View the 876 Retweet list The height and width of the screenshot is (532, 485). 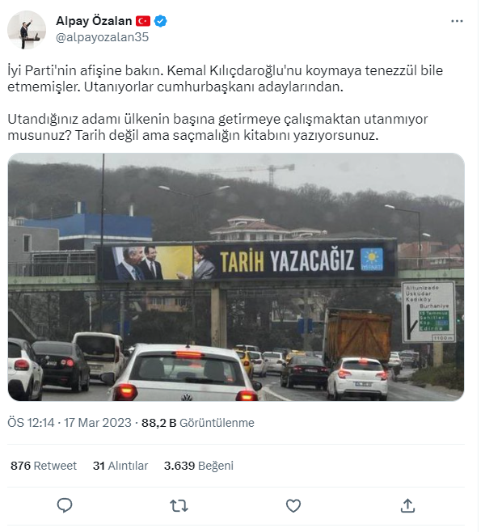point(44,466)
